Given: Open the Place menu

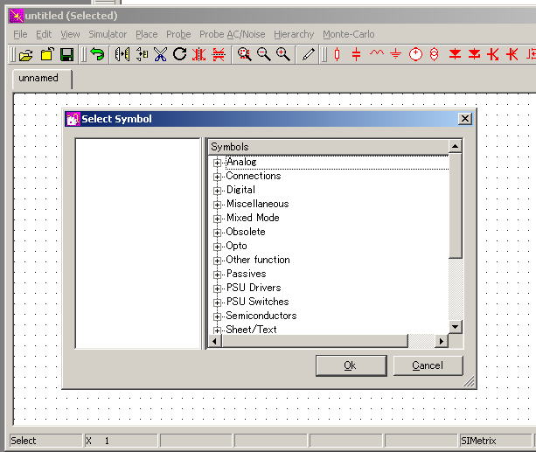Looking at the screenshot, I should (x=147, y=34).
